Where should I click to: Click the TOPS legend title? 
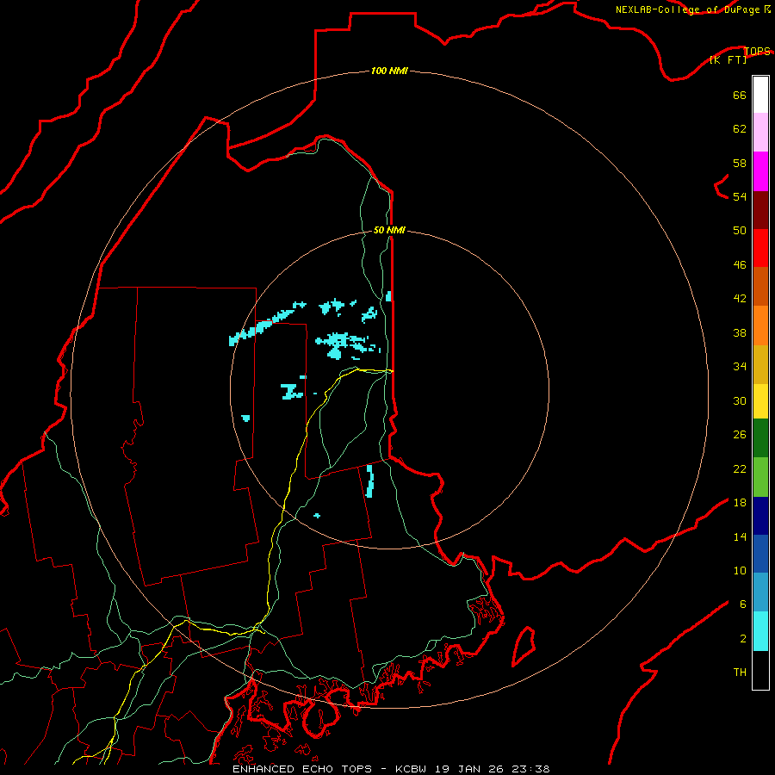(x=757, y=51)
